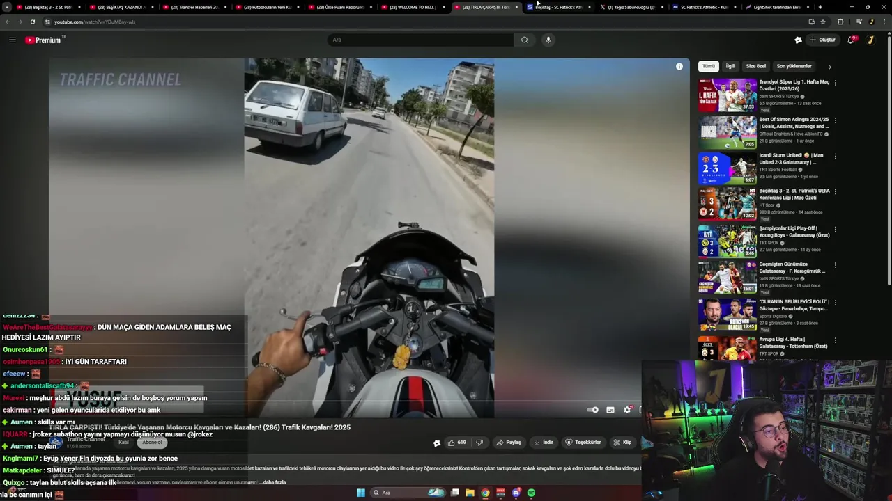
Task: Open options for Trendyol Süper Lig video
Action: pos(836,83)
